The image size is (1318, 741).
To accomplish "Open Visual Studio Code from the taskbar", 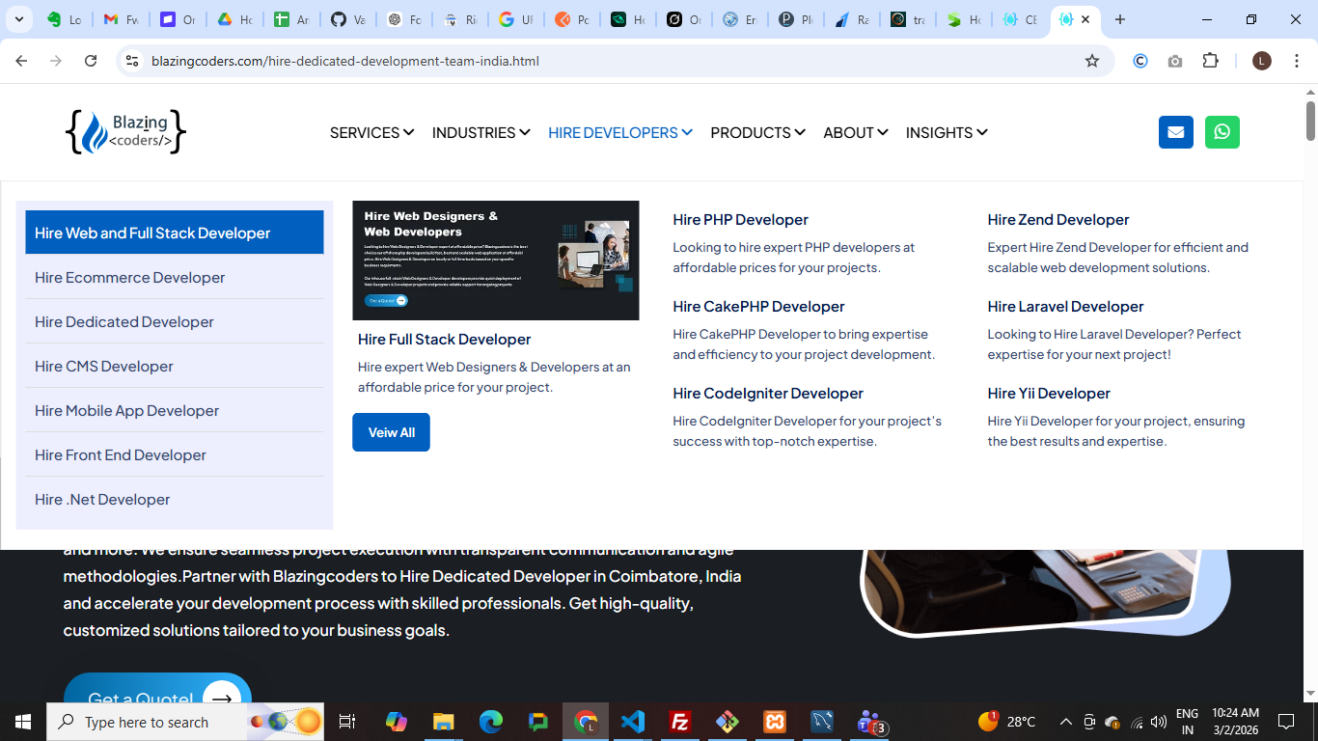I will 633,722.
